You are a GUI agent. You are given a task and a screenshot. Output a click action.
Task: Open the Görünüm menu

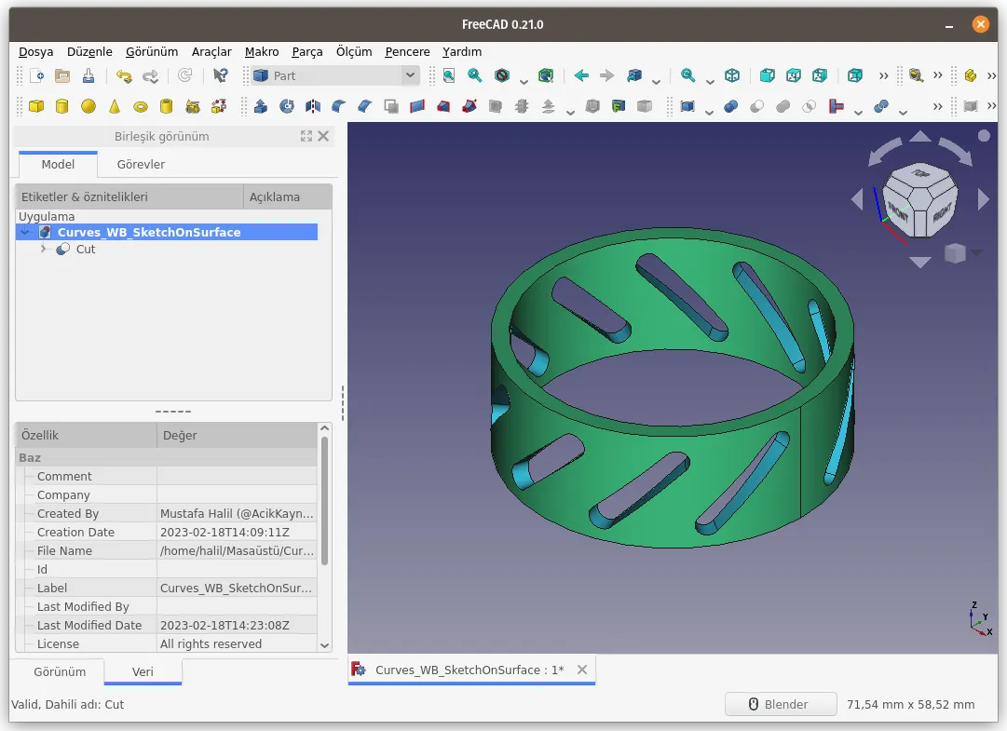pyautogui.click(x=152, y=51)
